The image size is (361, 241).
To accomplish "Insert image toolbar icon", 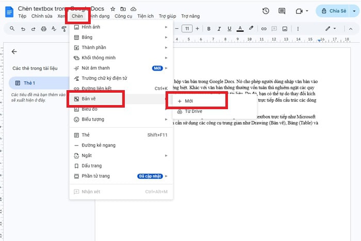I will point(285,29).
